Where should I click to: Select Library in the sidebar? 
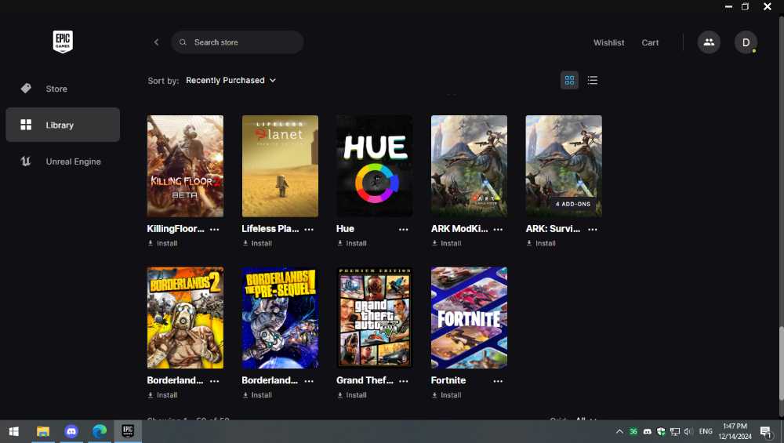(63, 125)
